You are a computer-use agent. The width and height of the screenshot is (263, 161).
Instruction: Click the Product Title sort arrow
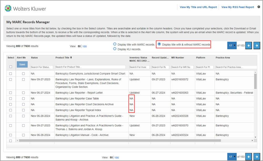coord(71,57)
